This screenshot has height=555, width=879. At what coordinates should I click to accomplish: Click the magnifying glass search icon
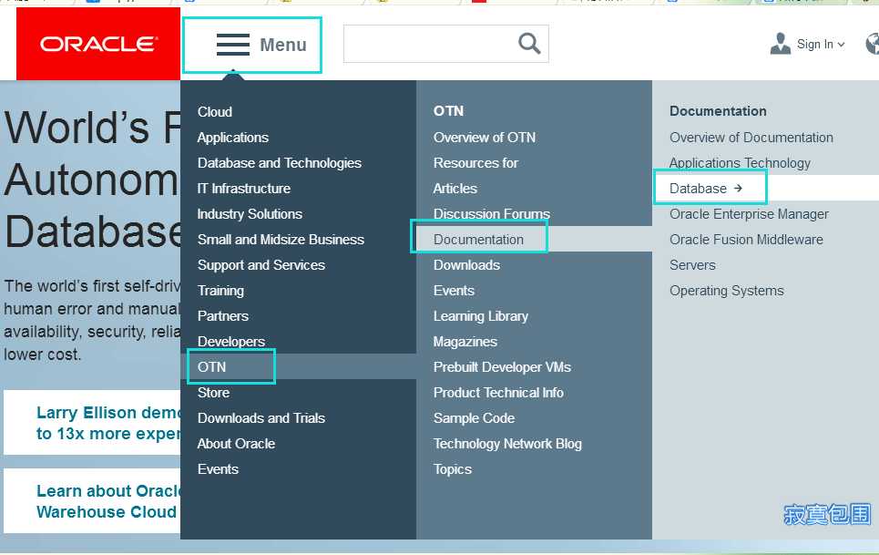click(x=529, y=43)
